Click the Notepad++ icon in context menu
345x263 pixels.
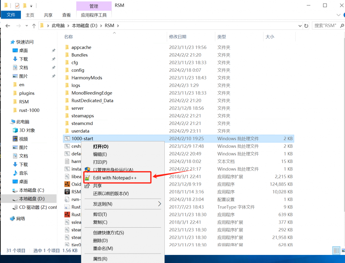87,177
